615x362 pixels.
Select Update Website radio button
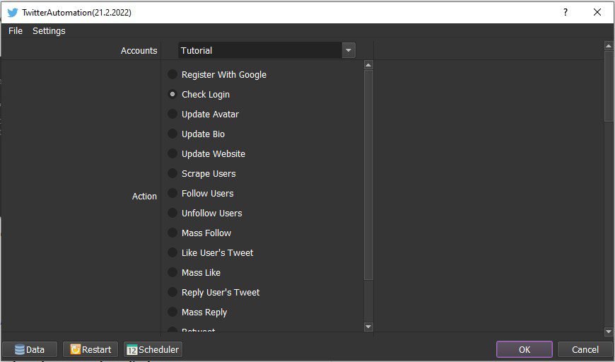pyautogui.click(x=206, y=153)
